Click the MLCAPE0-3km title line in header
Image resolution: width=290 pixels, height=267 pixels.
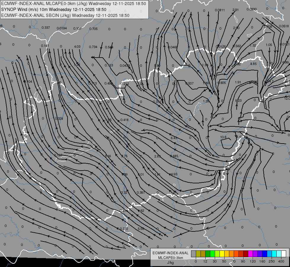[73, 4]
